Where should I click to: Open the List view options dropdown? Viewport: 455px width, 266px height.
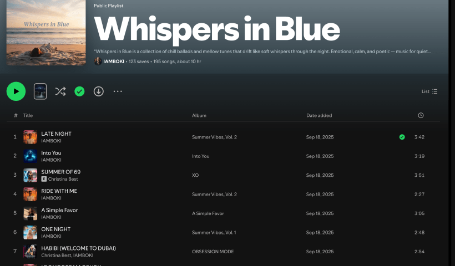429,91
